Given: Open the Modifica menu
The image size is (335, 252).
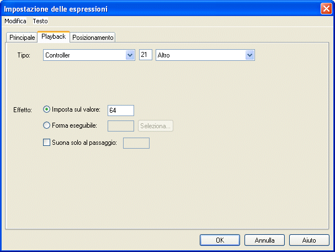Looking at the screenshot, I should pos(15,20).
